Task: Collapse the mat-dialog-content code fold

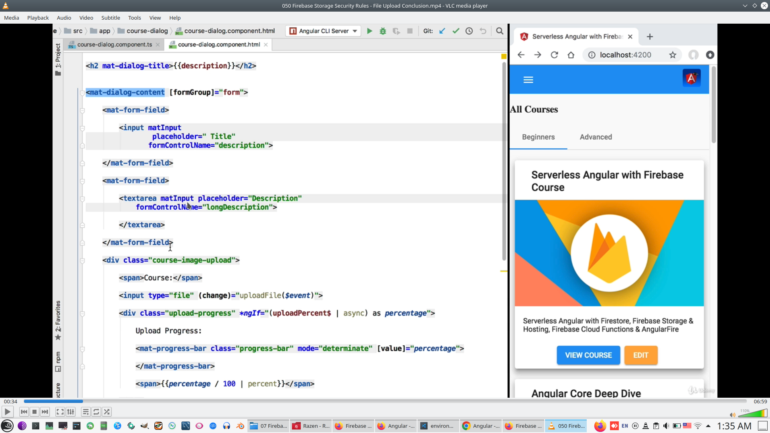Action: pos(82,93)
